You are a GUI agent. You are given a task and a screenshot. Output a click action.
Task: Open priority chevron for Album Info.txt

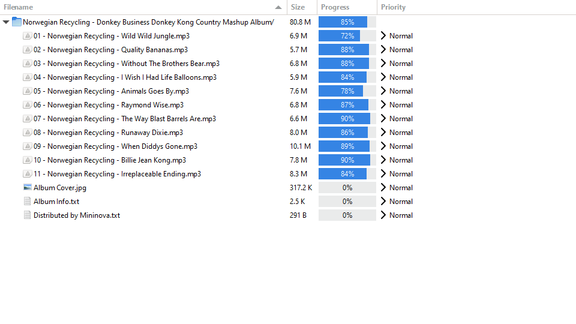coord(383,202)
